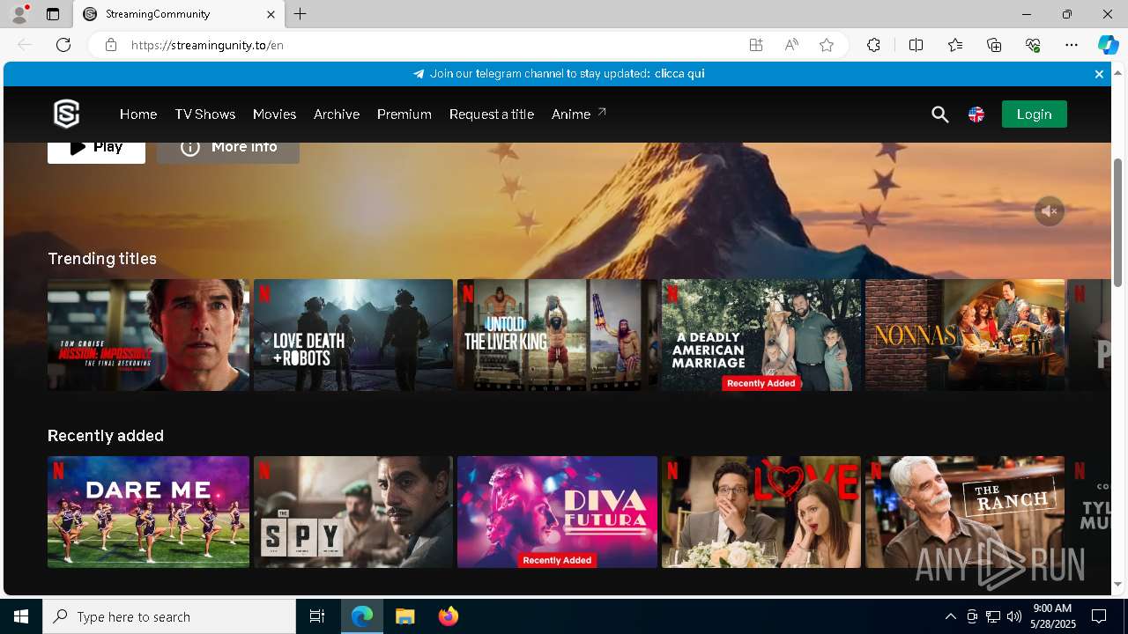Open a new browser tab
Viewport: 1128px width, 634px height.
tap(301, 14)
